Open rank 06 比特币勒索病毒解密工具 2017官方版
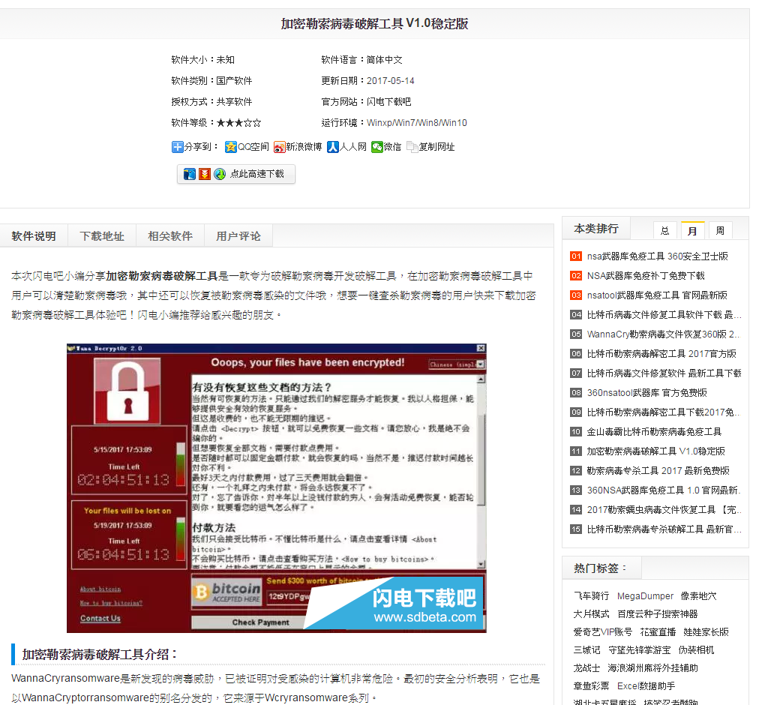 point(661,354)
